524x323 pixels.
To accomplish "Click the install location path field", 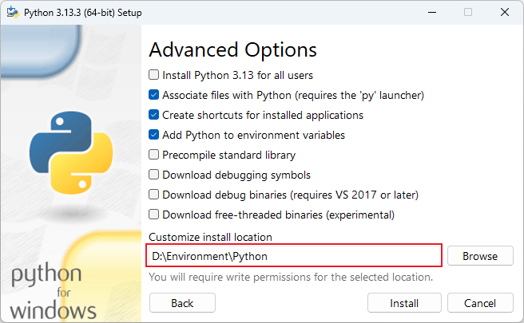I will coord(294,256).
